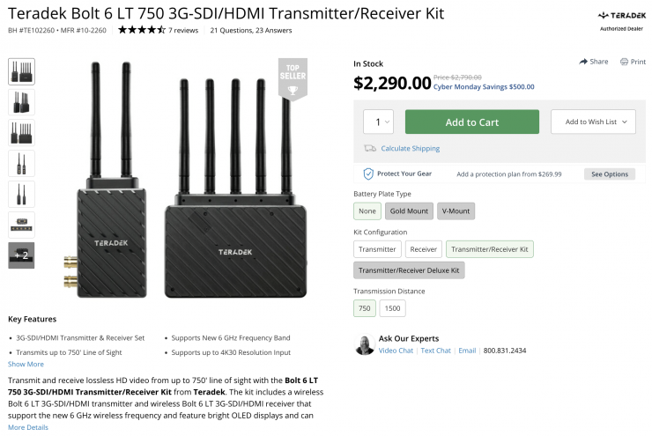This screenshot has width=652, height=436.
Task: Choose 1500 transmission distance
Action: [x=392, y=308]
